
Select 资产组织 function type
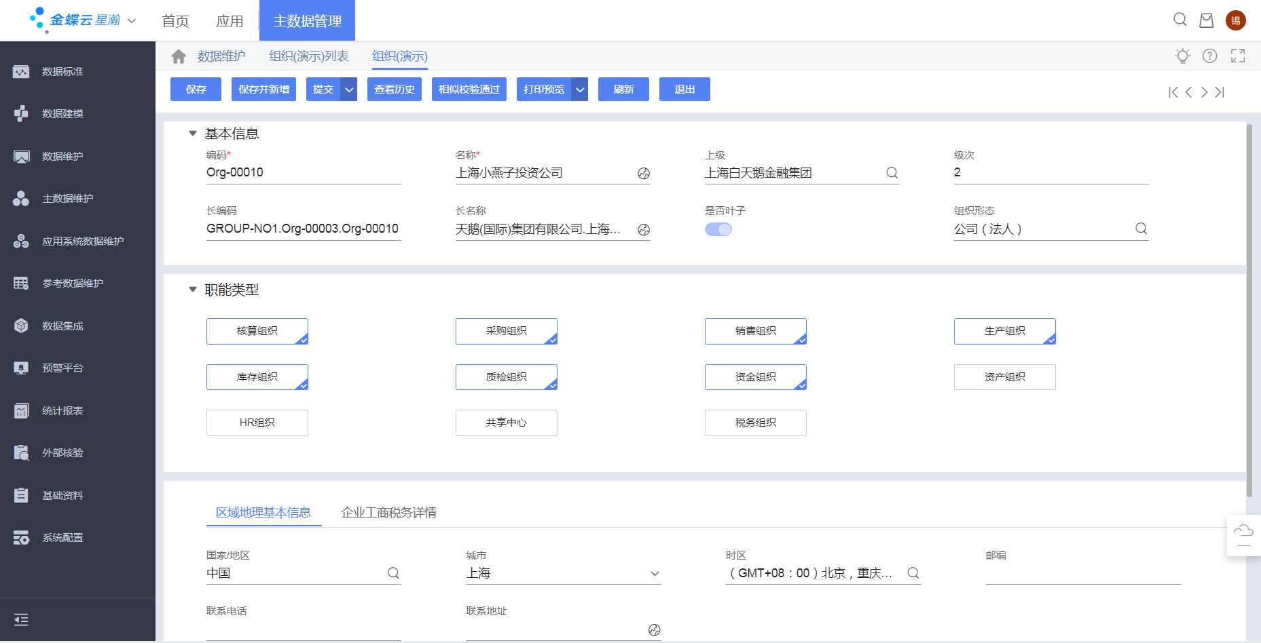tap(1005, 377)
